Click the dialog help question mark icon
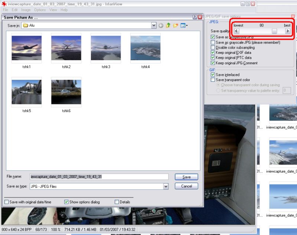Image resolution: width=297 pixels, height=235 pixels. point(195,17)
